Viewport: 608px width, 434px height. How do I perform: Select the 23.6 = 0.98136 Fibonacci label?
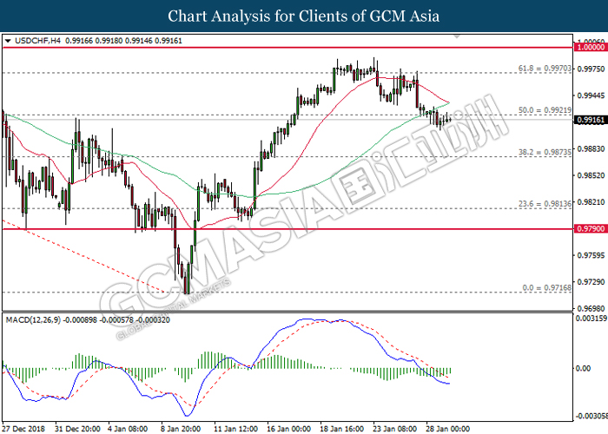coord(545,203)
